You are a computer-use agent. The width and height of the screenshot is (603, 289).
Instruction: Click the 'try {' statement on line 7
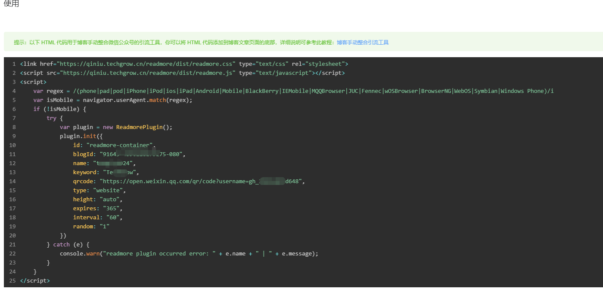(x=55, y=118)
